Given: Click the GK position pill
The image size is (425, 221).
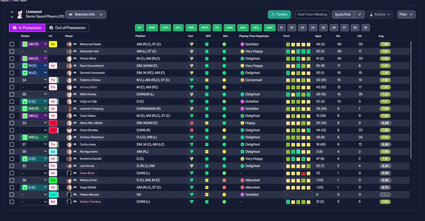Looking at the screenshot, I should (x=140, y=28).
